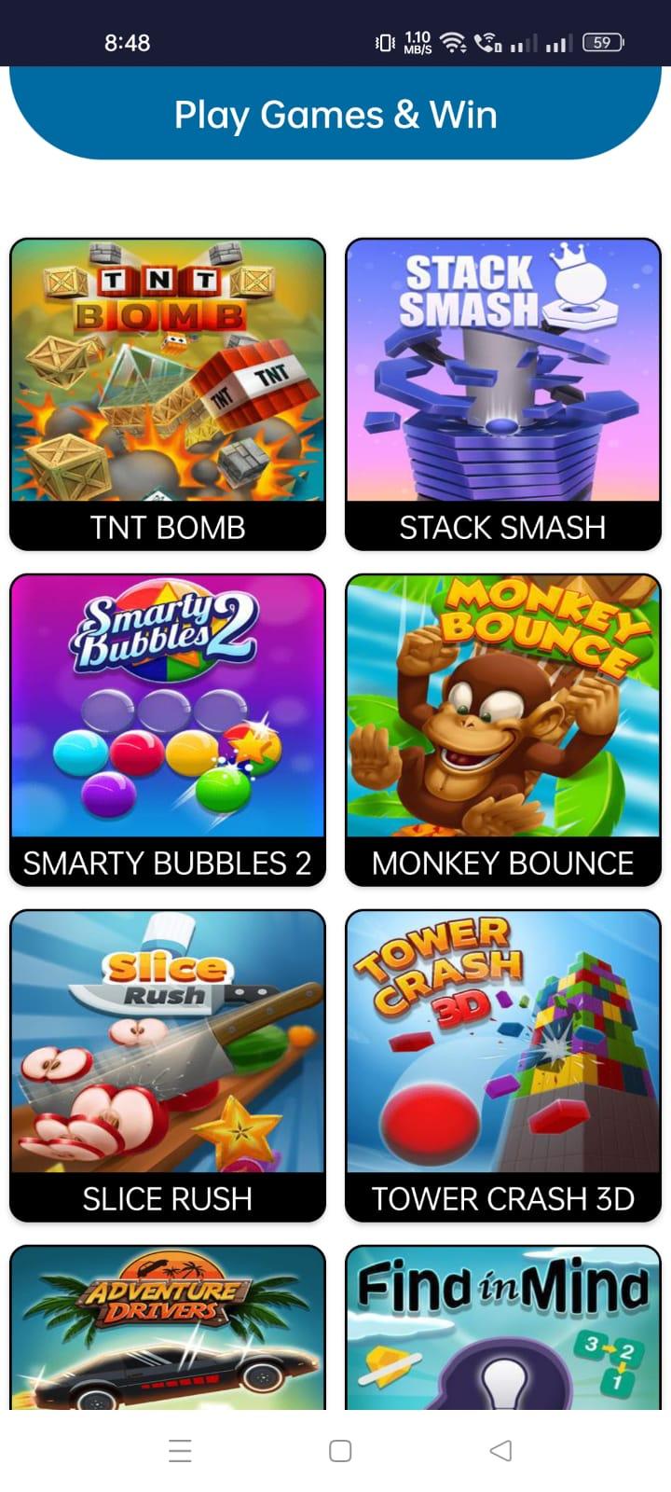
Task: Tap the SMARTY BUBBLES 2 label
Action: (168, 863)
